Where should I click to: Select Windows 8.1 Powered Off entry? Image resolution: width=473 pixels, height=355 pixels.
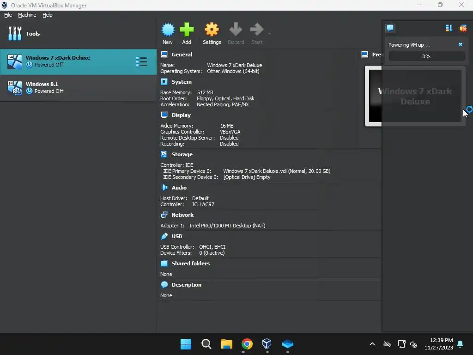tap(79, 88)
